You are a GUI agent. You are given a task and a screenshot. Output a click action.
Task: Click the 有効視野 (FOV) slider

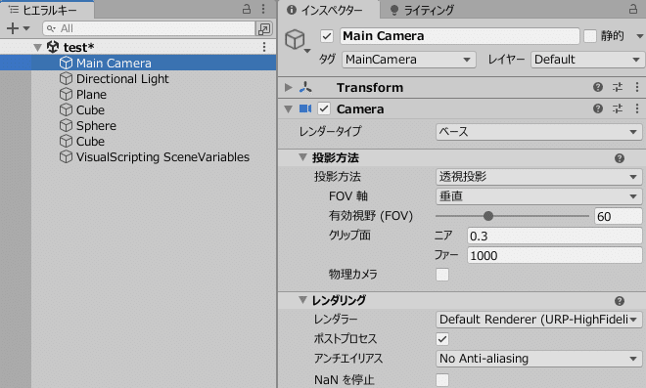pyautogui.click(x=512, y=216)
